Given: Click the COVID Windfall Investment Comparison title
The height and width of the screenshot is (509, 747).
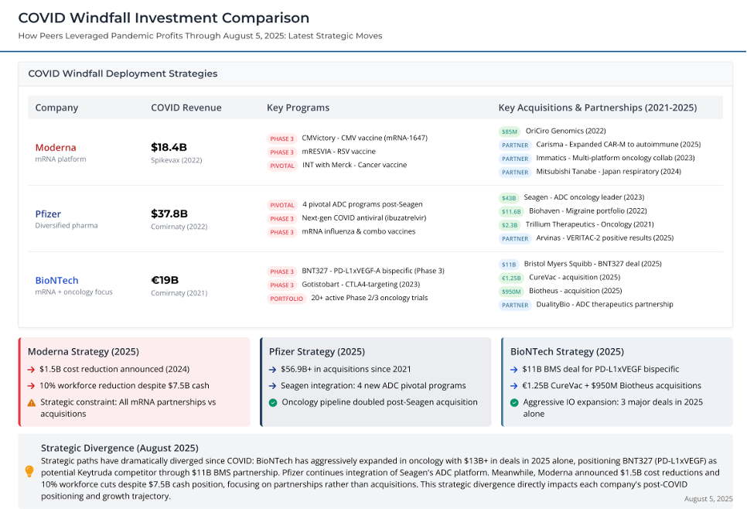Looking at the screenshot, I should 164,18.
